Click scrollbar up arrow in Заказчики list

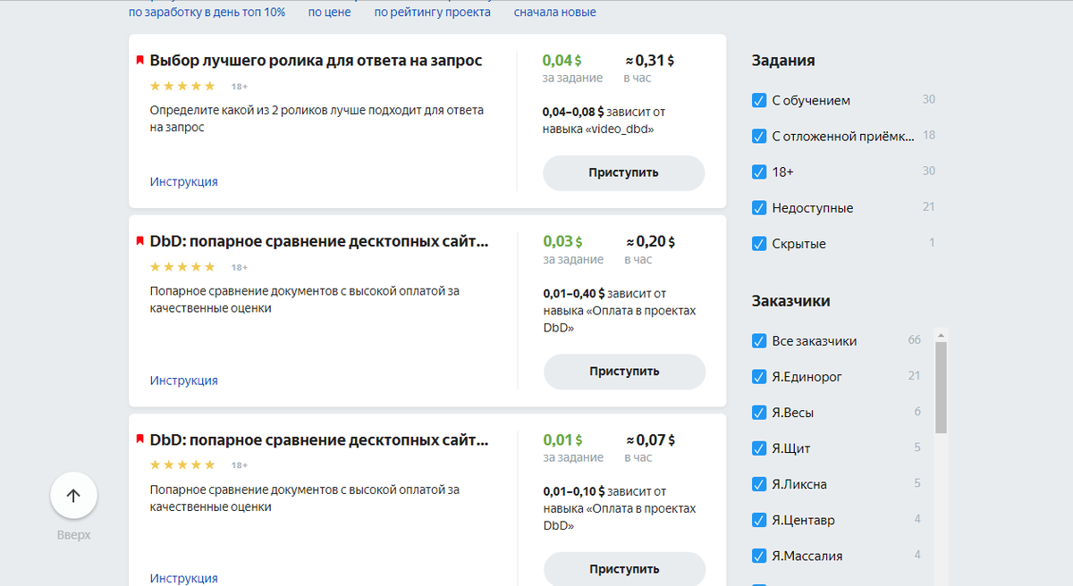click(x=941, y=336)
